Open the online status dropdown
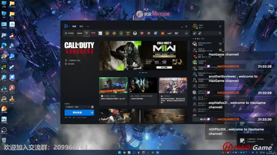 click(201, 28)
